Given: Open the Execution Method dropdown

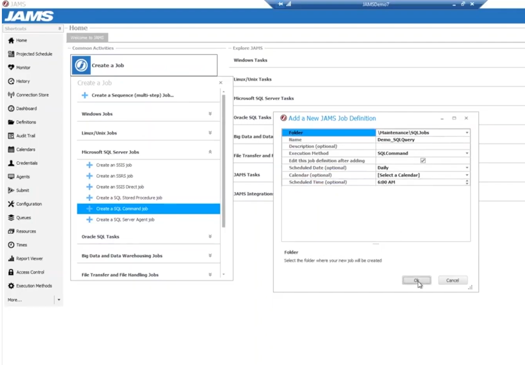Looking at the screenshot, I should [467, 153].
